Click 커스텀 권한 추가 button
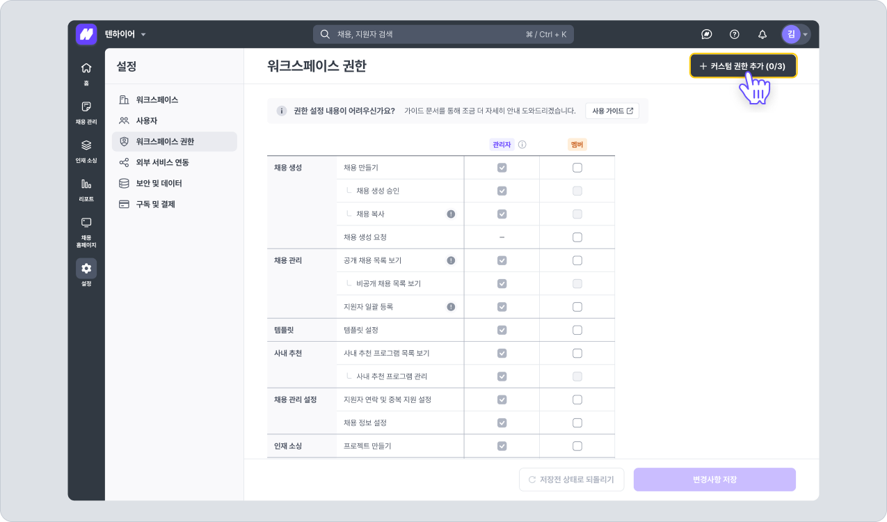The image size is (887, 522). 742,66
